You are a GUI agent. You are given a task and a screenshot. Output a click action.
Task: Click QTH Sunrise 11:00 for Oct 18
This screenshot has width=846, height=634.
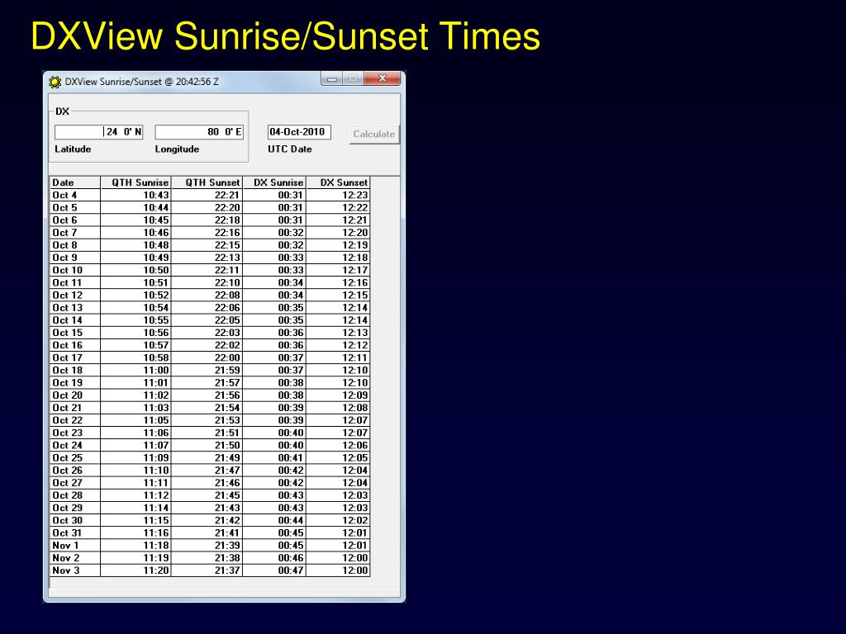click(136, 371)
